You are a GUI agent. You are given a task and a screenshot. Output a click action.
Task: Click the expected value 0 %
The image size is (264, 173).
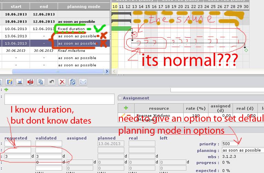[226, 171]
